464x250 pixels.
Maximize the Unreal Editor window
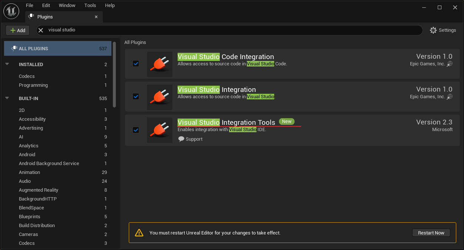tap(440, 7)
